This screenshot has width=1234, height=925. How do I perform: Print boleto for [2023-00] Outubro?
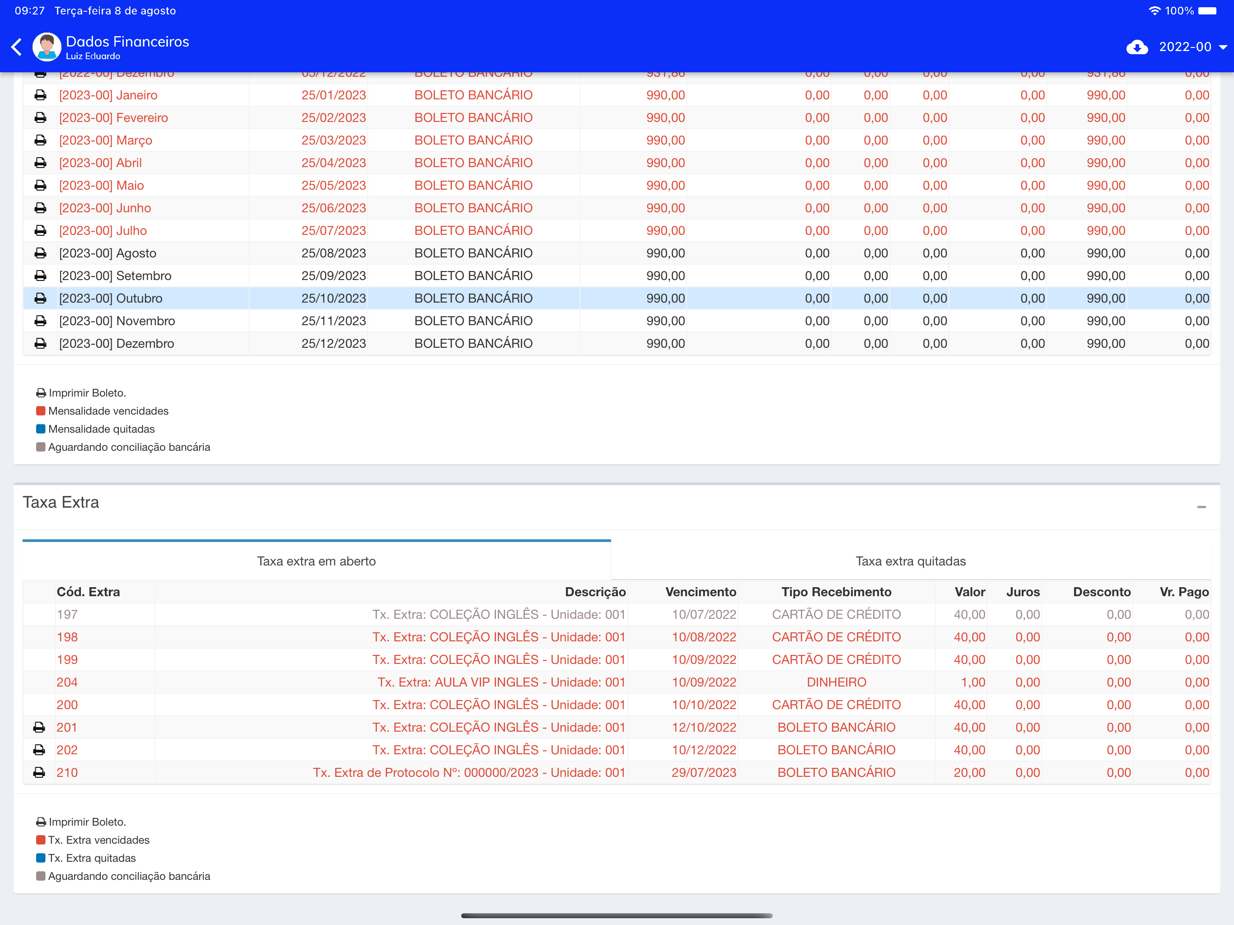[x=40, y=299]
